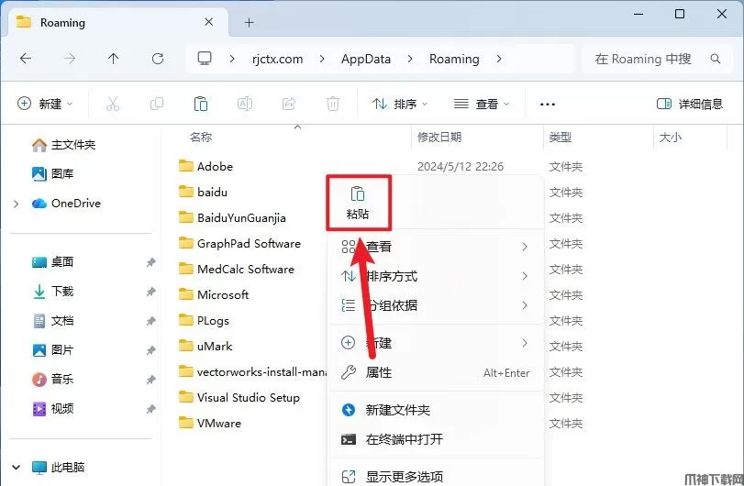Image resolution: width=744 pixels, height=486 pixels.
Task: Choose 属性 Properties in context menu
Action: point(435,372)
